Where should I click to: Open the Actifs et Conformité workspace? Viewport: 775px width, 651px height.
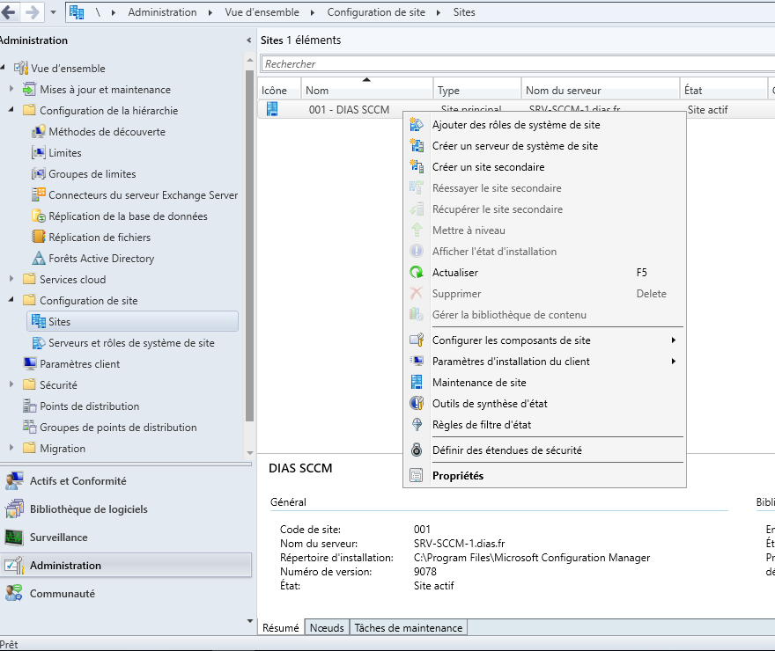tap(77, 481)
